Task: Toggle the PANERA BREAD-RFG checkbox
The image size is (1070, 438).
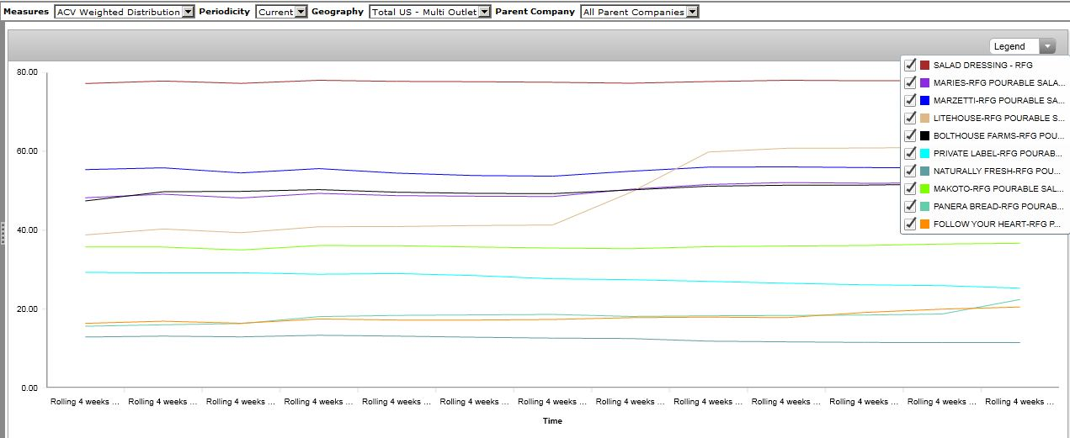Action: coord(910,207)
